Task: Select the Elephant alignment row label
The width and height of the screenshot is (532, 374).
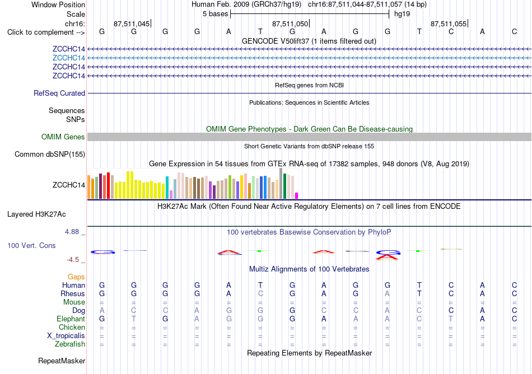Action: (71, 319)
